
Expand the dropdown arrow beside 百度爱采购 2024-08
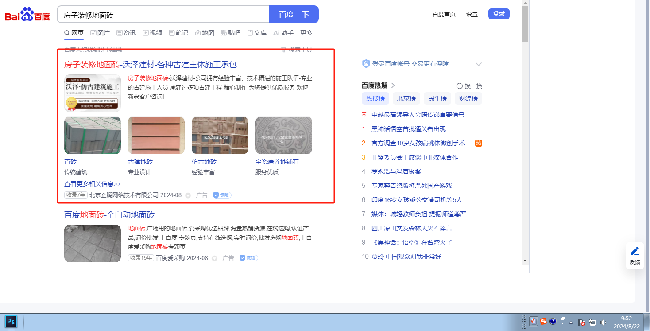pyautogui.click(x=214, y=258)
